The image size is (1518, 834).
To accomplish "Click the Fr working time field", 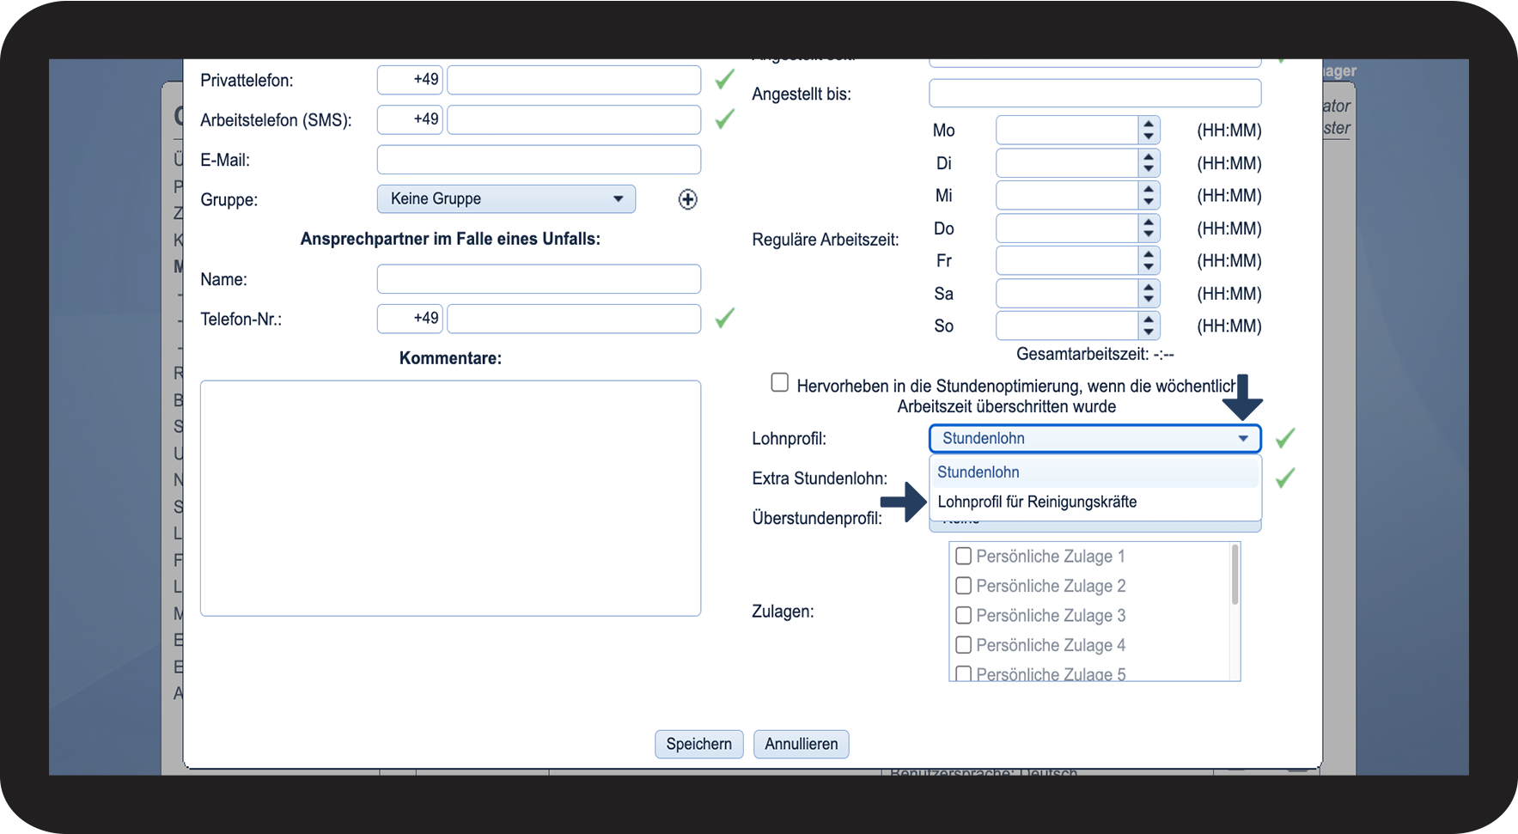I will point(1067,260).
